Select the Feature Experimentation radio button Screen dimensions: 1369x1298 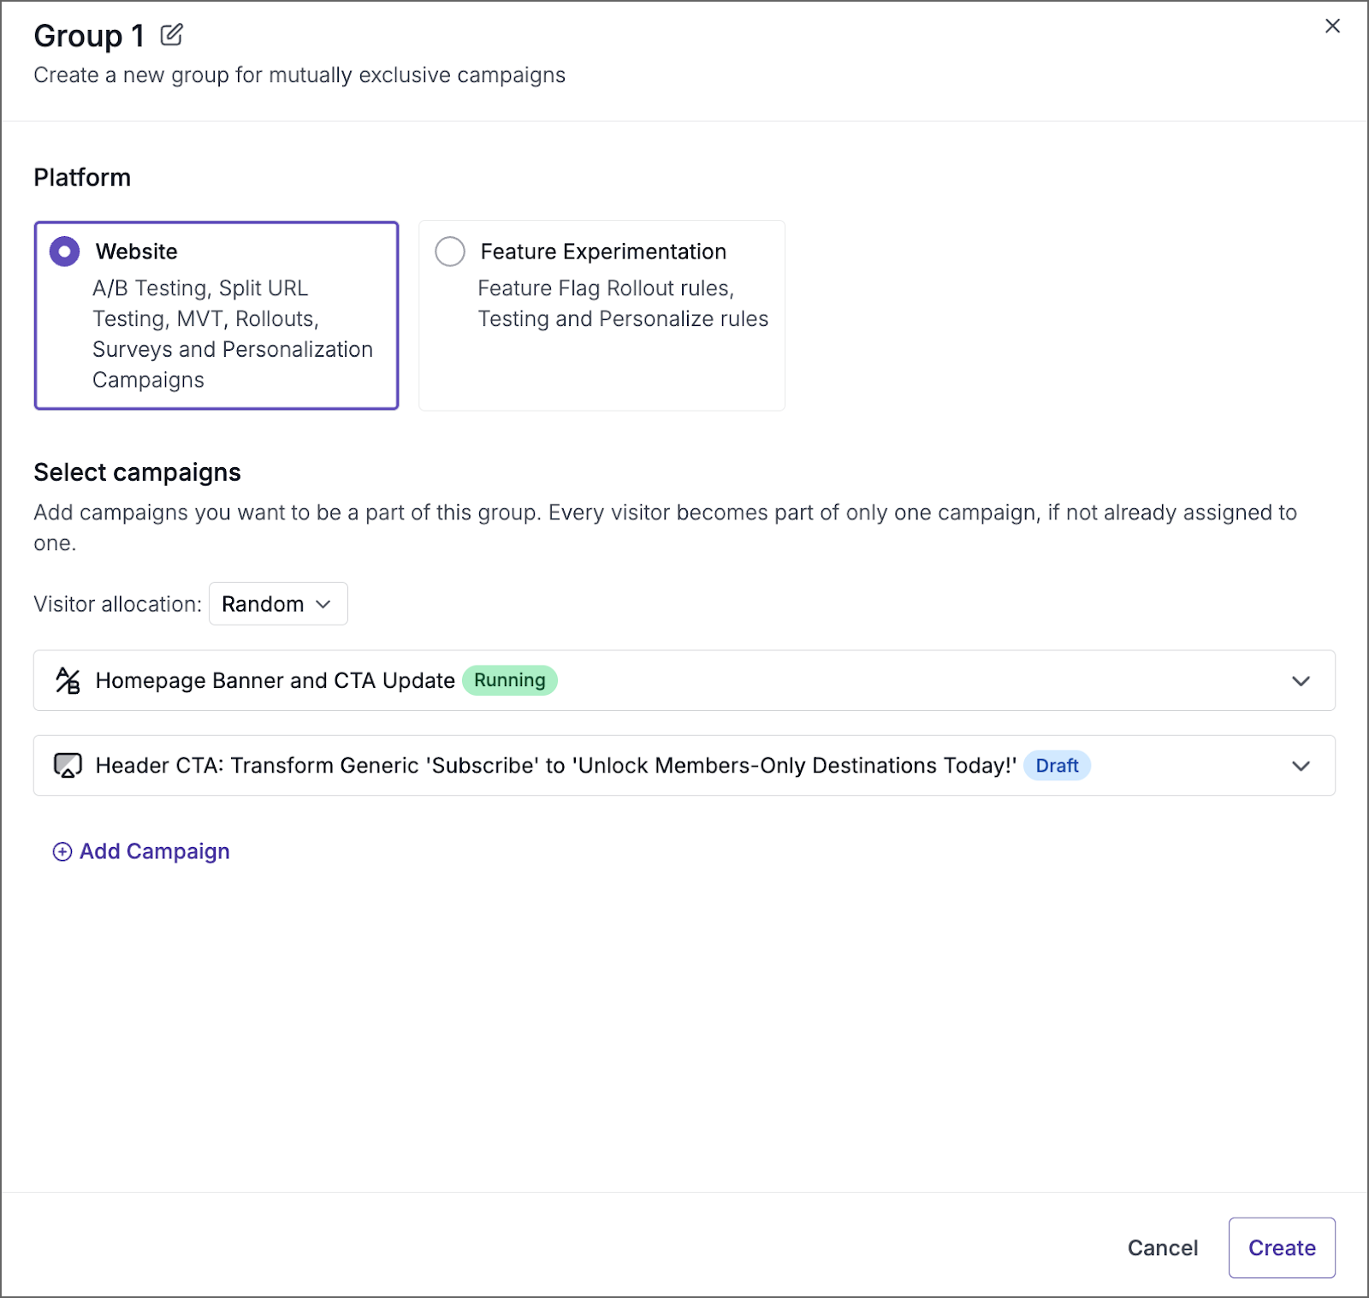click(x=450, y=252)
